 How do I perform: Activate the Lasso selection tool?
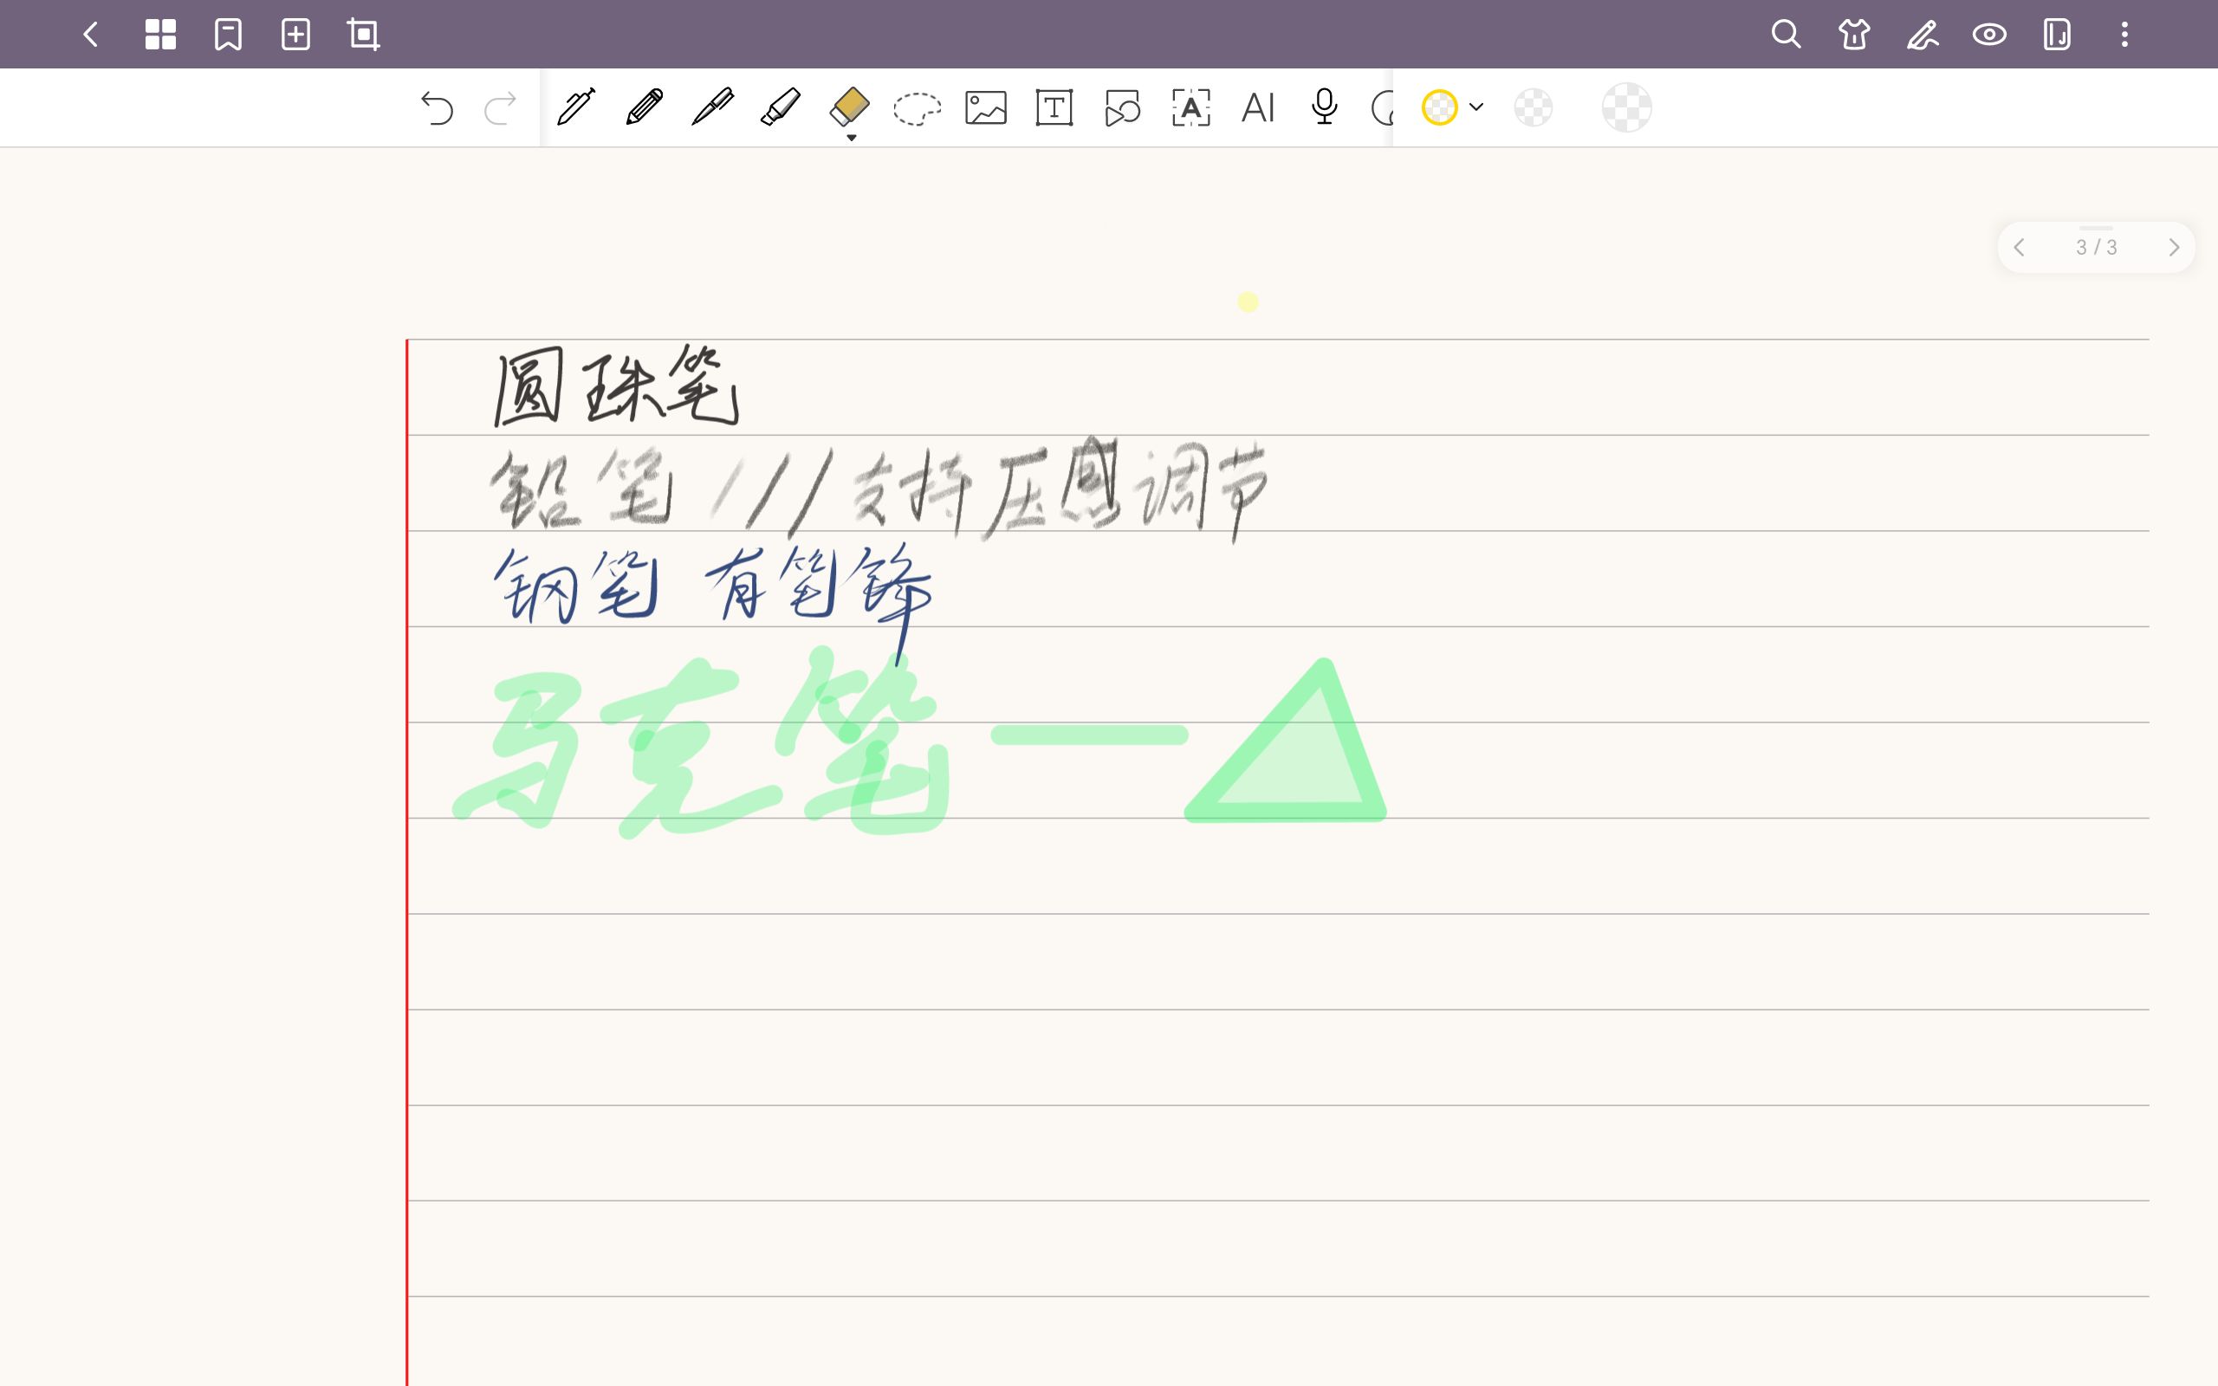pyautogui.click(x=917, y=107)
